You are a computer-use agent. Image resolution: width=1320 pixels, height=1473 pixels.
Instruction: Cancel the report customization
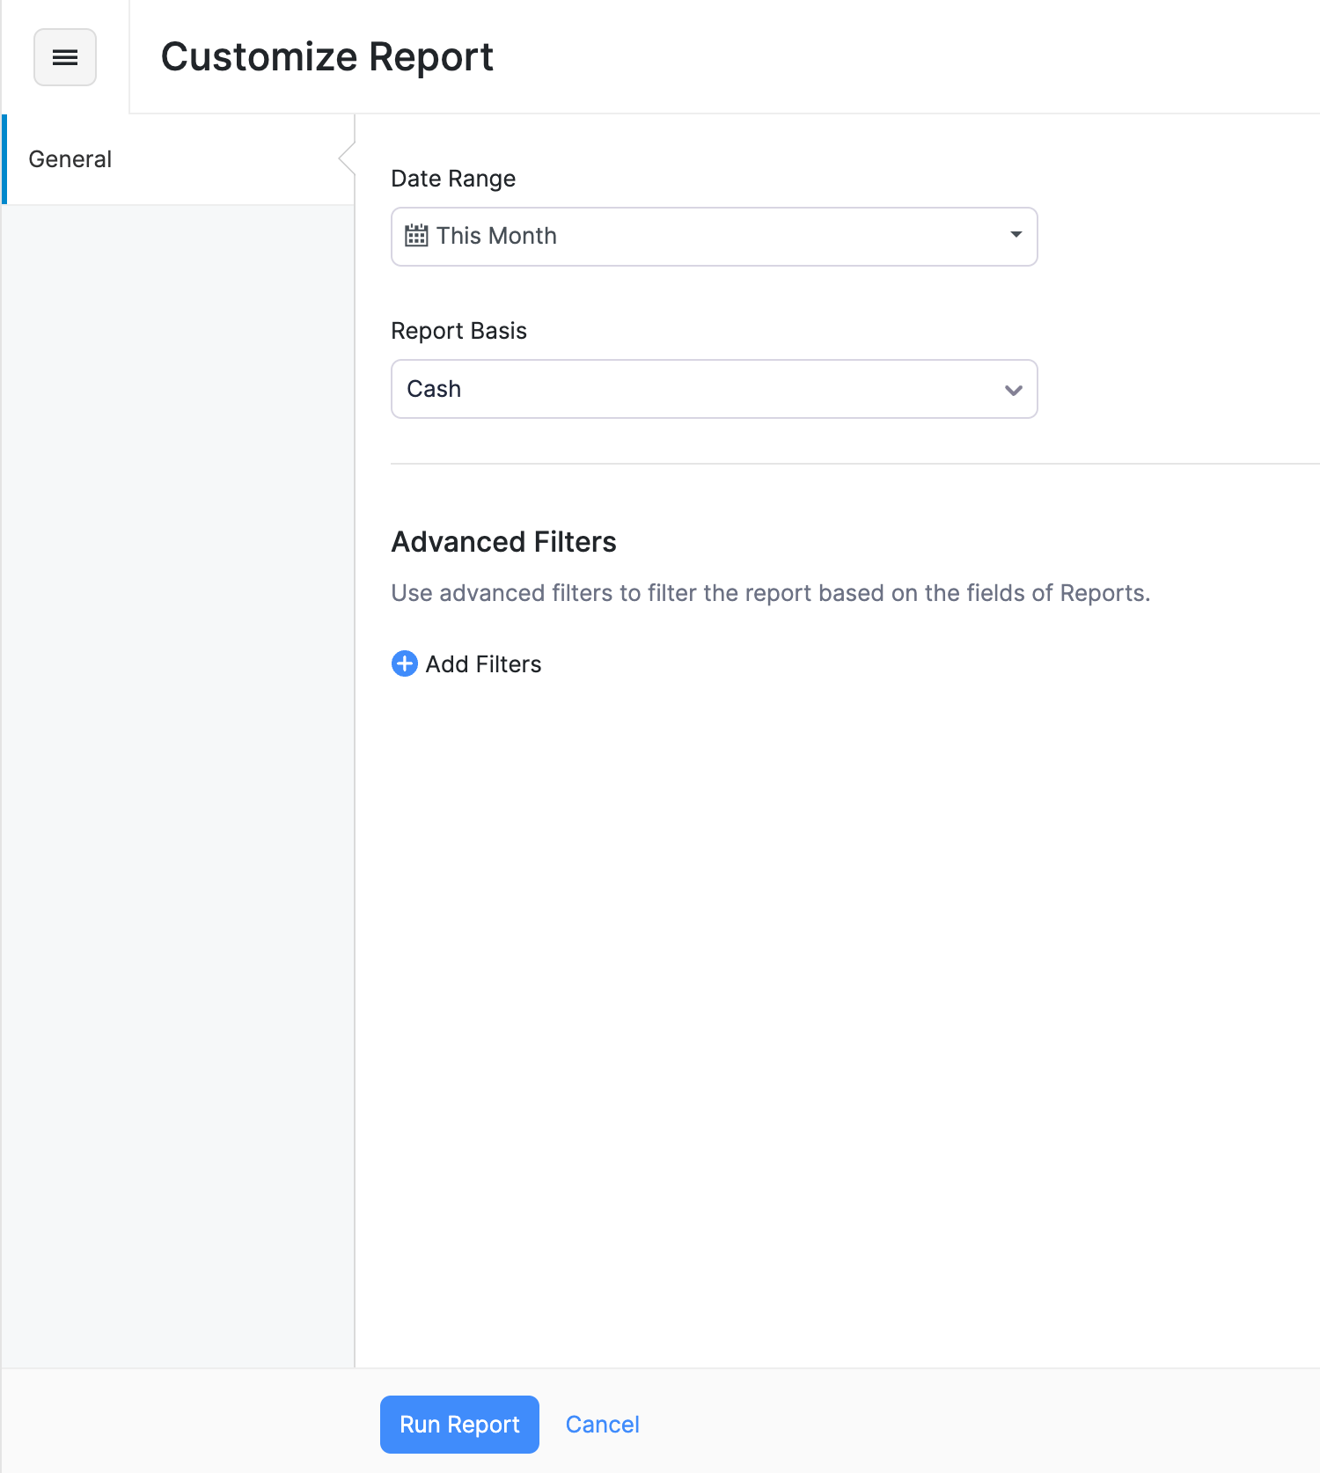point(602,1425)
